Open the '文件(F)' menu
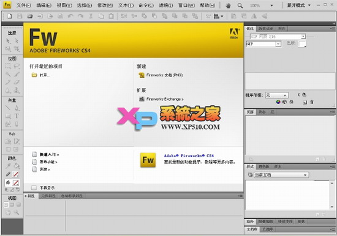337x236 pixels. (24, 6)
